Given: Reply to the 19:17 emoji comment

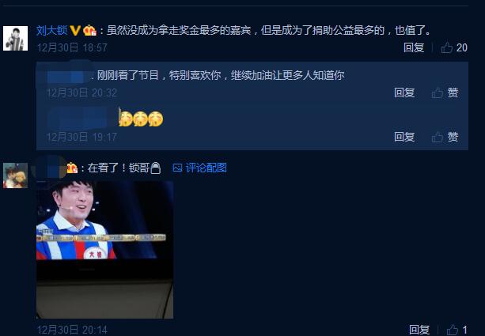Looking at the screenshot, I should pyautogui.click(x=404, y=137).
